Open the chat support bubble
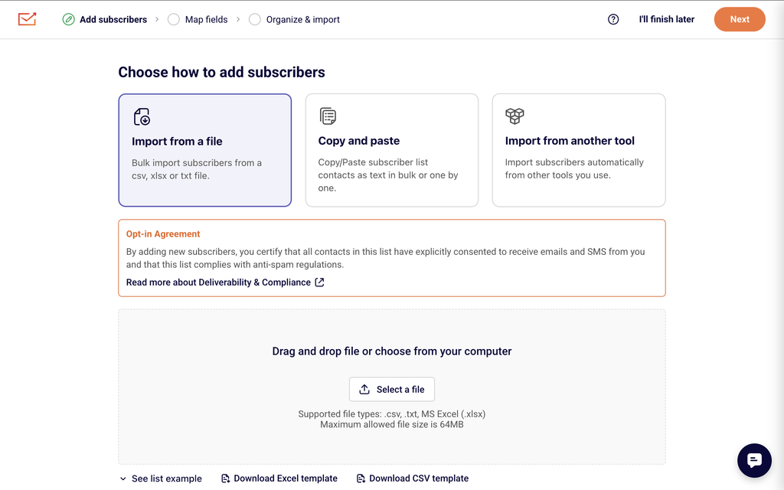This screenshot has height=490, width=784. [x=754, y=460]
